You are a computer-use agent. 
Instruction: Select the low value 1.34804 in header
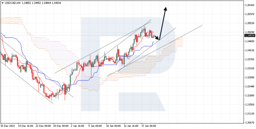(x=46, y=3)
